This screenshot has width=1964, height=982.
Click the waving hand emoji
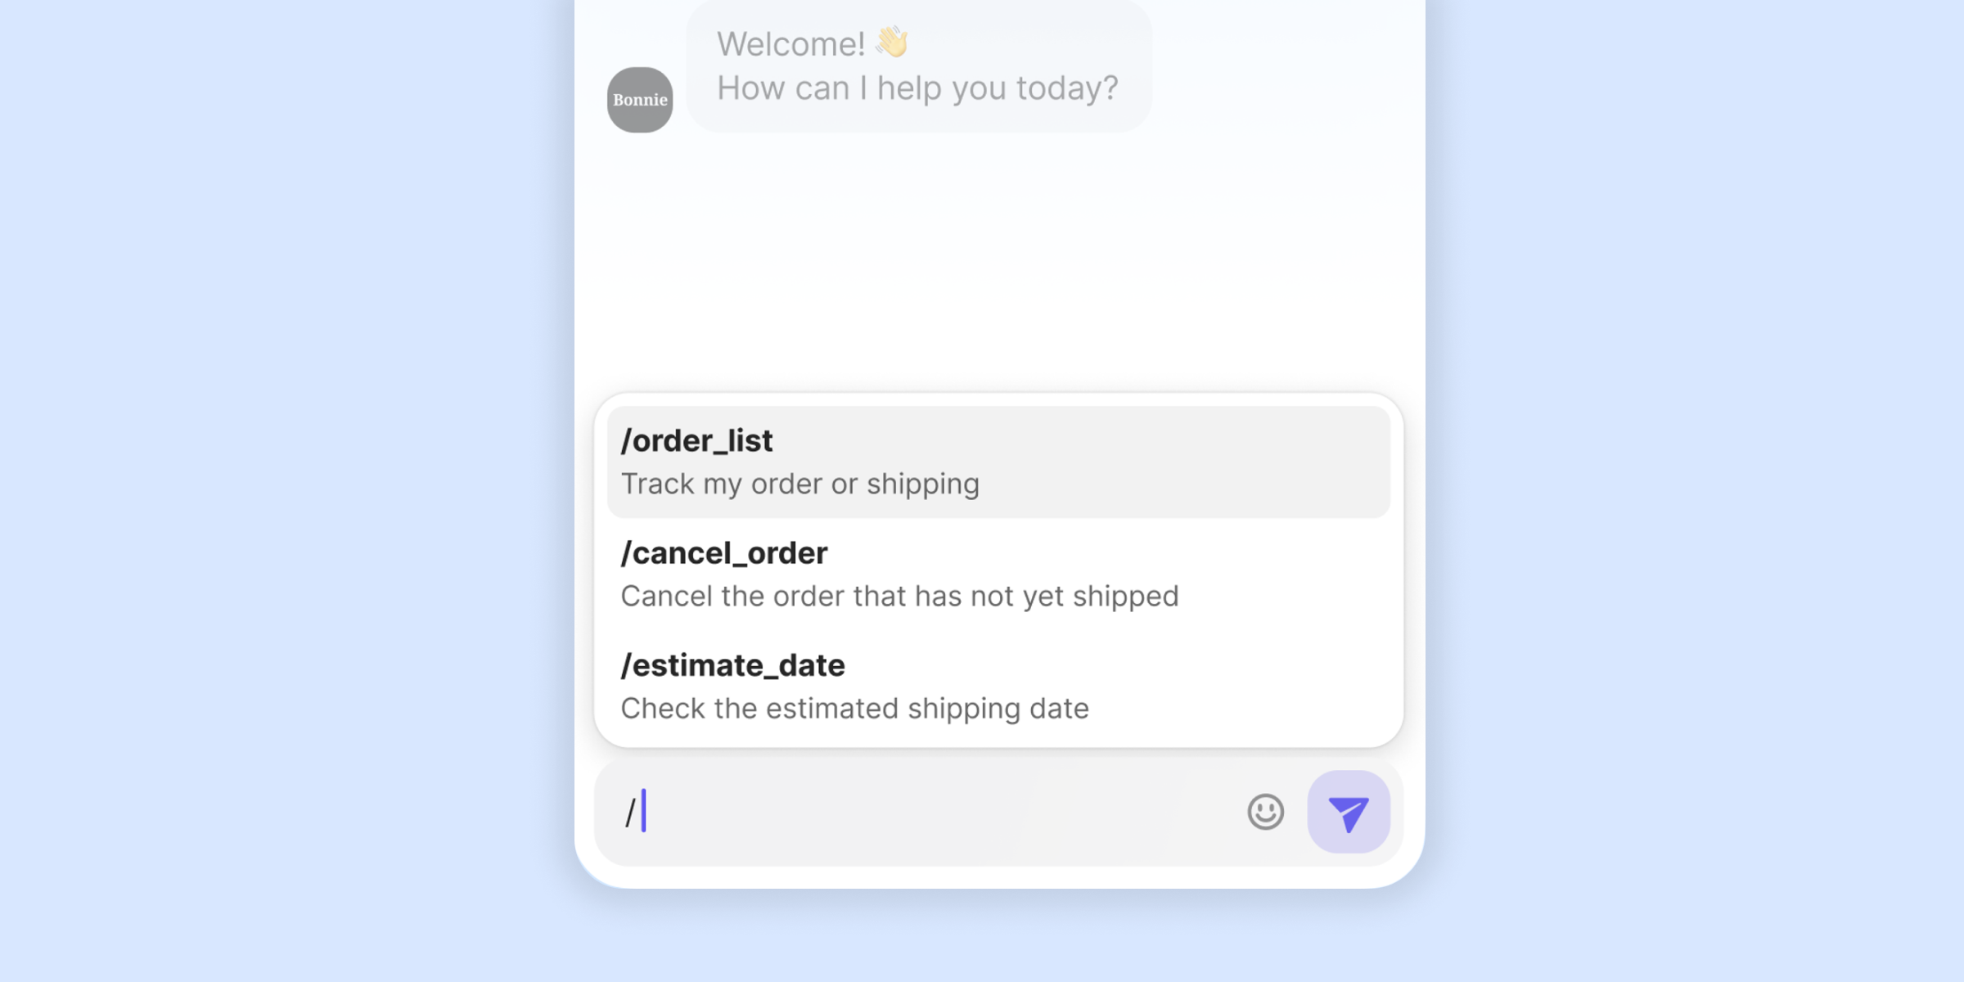coord(892,43)
